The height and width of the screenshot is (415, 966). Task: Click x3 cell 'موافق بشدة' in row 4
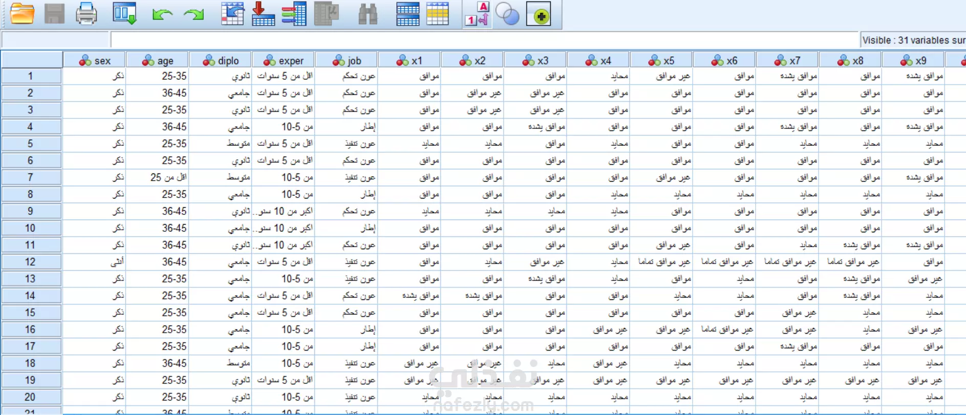click(535, 126)
